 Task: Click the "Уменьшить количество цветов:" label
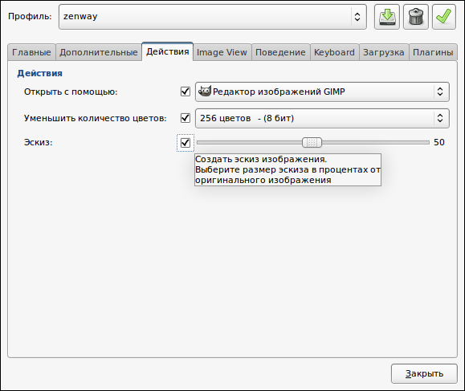(96, 118)
